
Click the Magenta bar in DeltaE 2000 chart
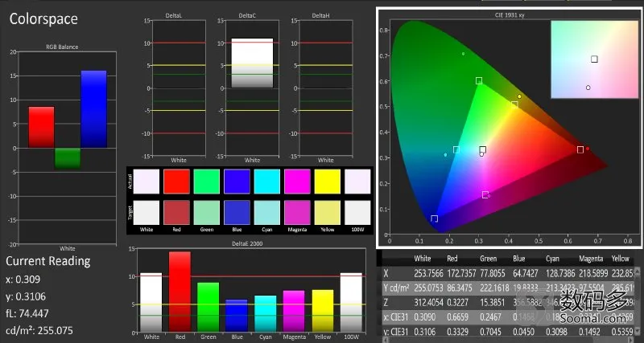pyautogui.click(x=294, y=311)
